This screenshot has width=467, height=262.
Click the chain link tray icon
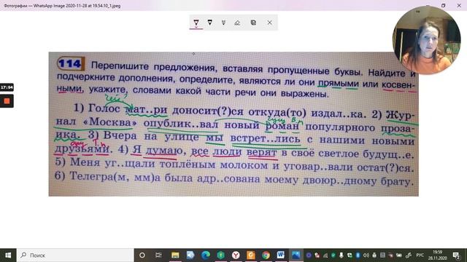pyautogui.click(x=409, y=255)
